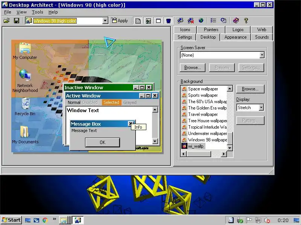Select Underwater wallpaper entry

coord(204,133)
